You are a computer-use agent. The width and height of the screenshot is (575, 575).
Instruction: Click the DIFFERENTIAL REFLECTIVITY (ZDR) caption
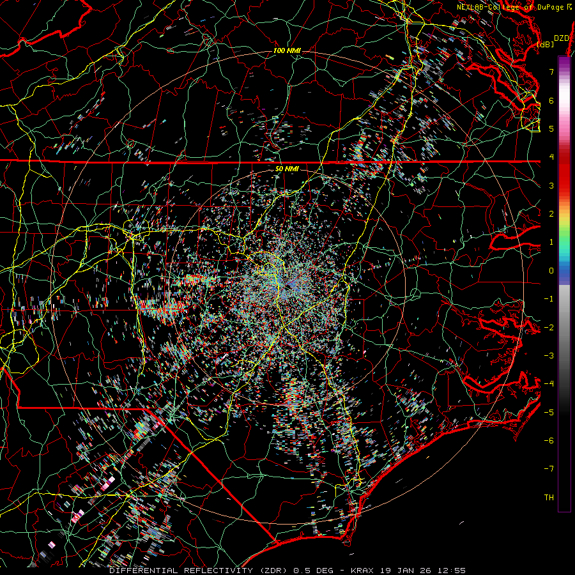pos(199,571)
